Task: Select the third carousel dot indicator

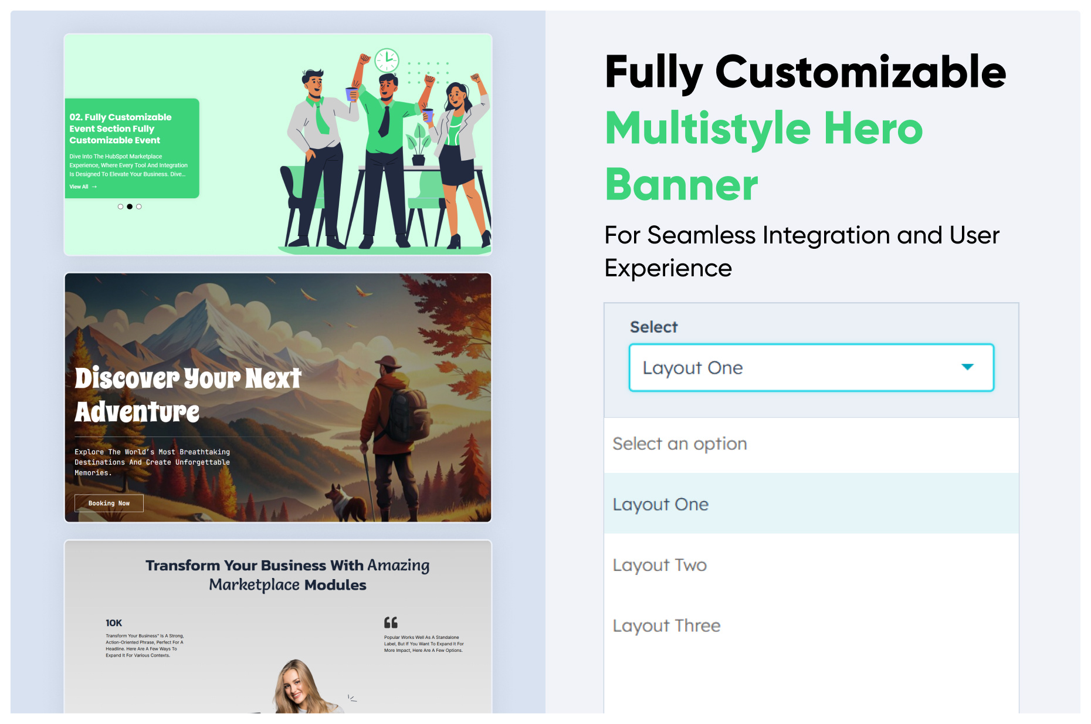Action: tap(139, 207)
